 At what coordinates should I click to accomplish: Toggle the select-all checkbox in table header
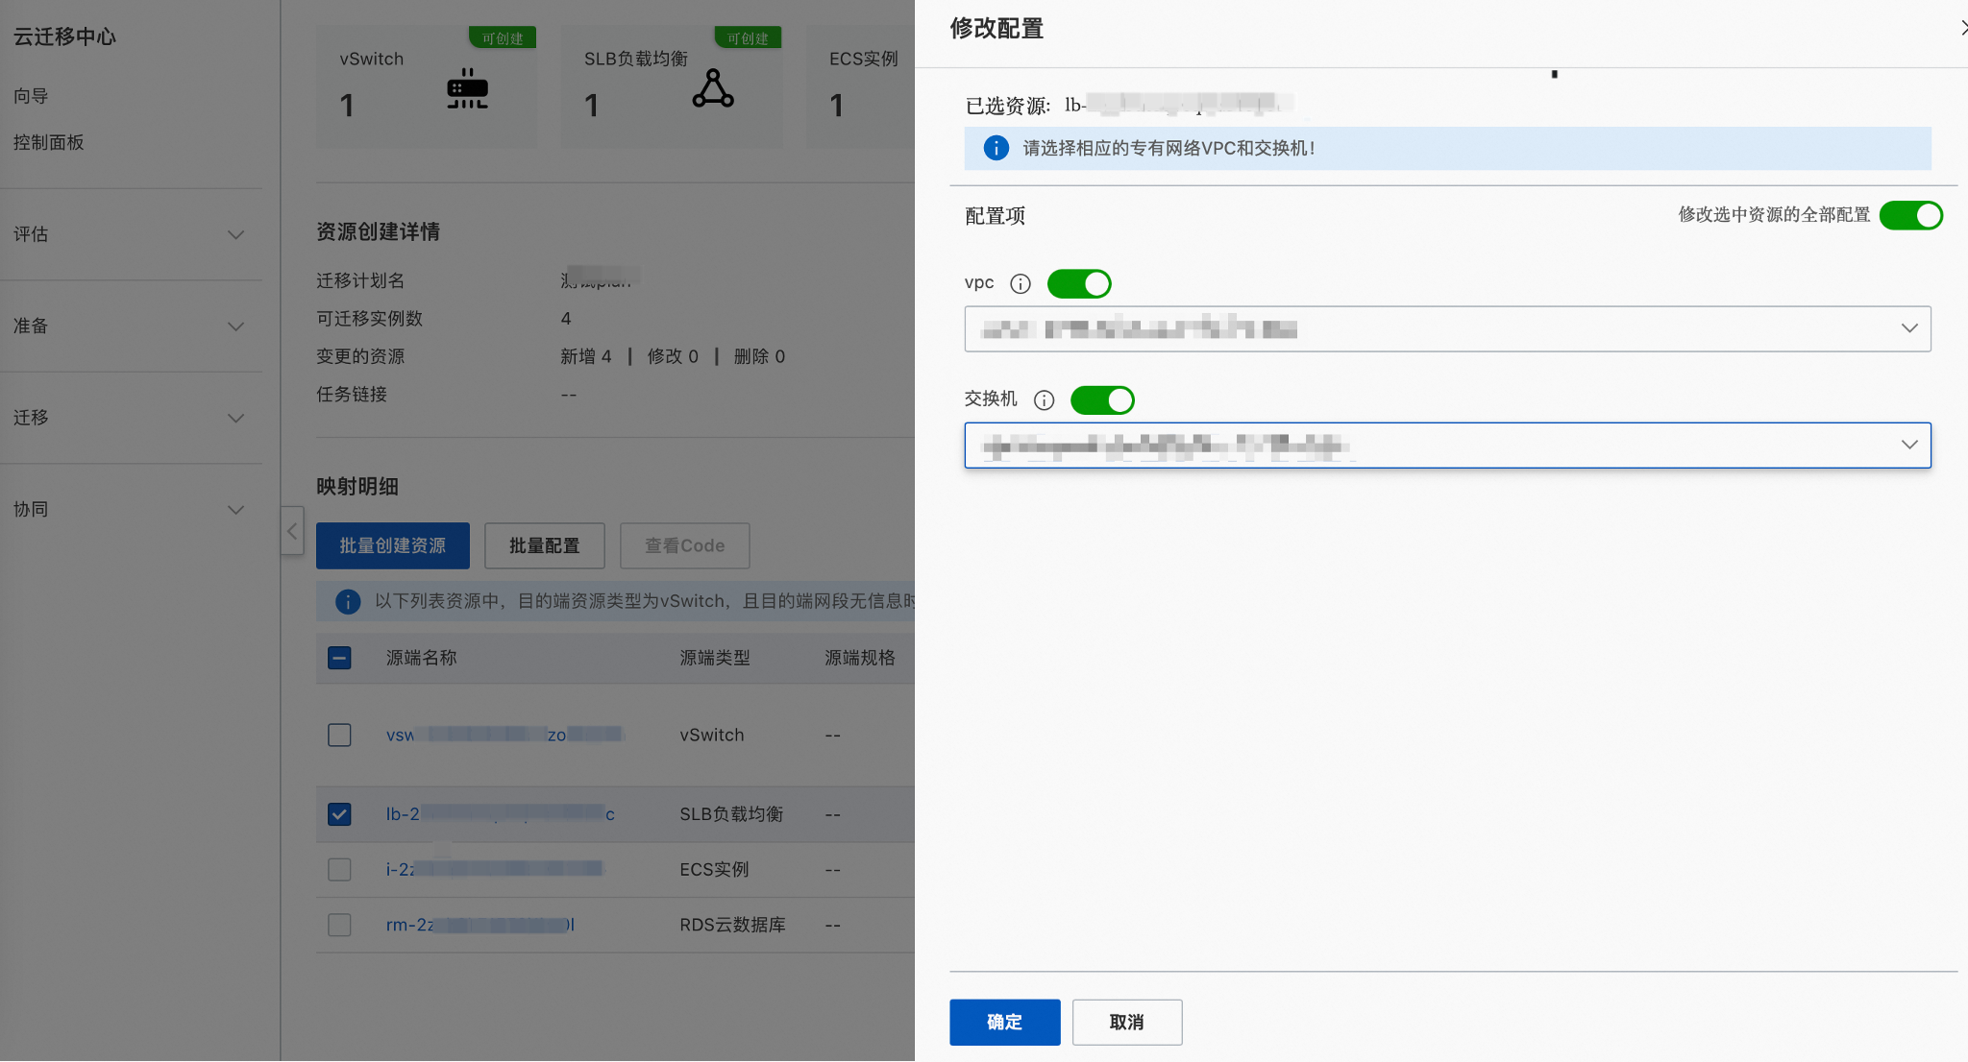pos(339,658)
